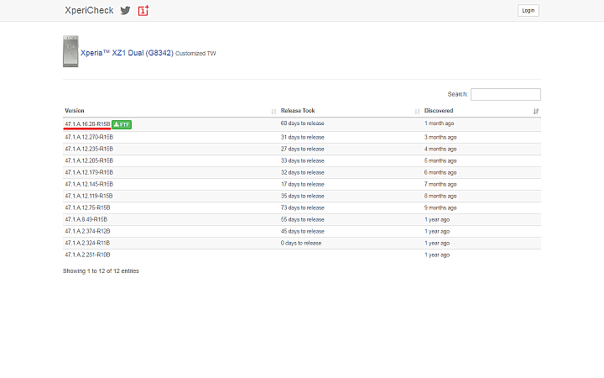Select version 47.1.A.12.75-R15B row

click(302, 208)
